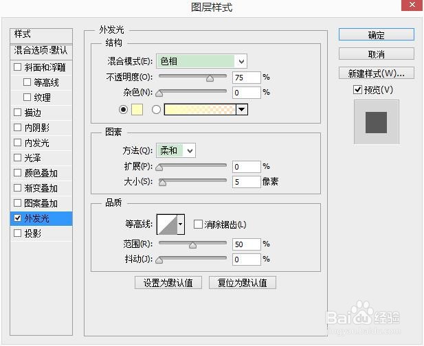Image resolution: width=424 pixels, height=346 pixels.
Task: Select the 内发光 style label
Action: [37, 143]
